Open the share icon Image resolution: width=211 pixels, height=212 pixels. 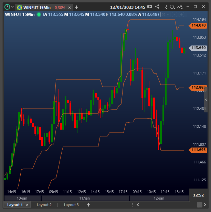pyautogui.click(x=157, y=7)
